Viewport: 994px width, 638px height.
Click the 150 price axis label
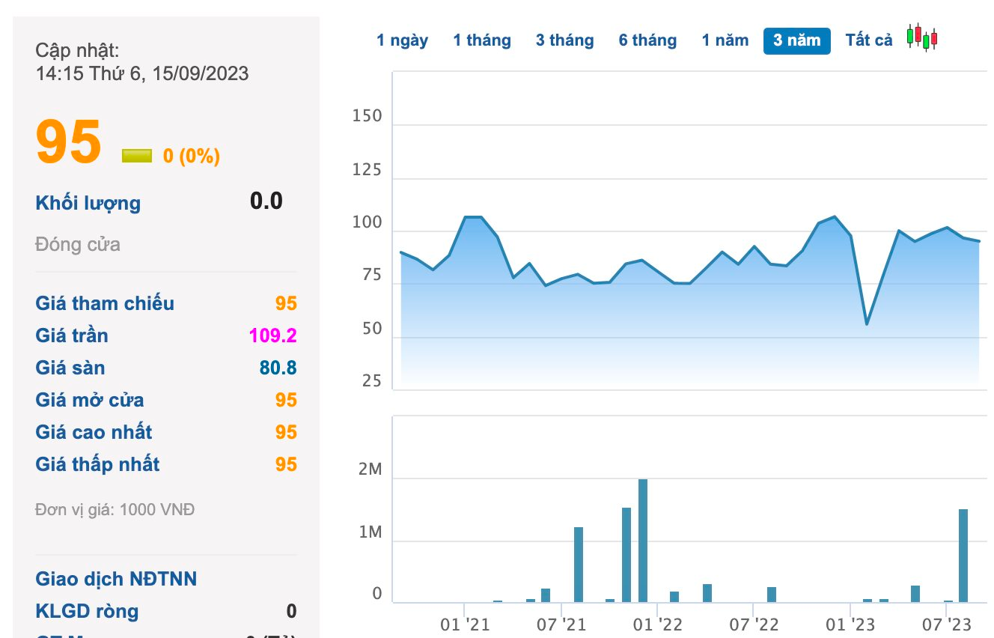[x=367, y=116]
